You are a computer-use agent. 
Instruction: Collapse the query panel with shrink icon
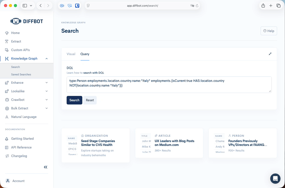(x=270, y=54)
